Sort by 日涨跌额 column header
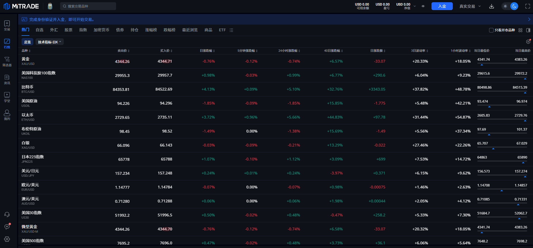This screenshot has height=248, width=533. [378, 51]
